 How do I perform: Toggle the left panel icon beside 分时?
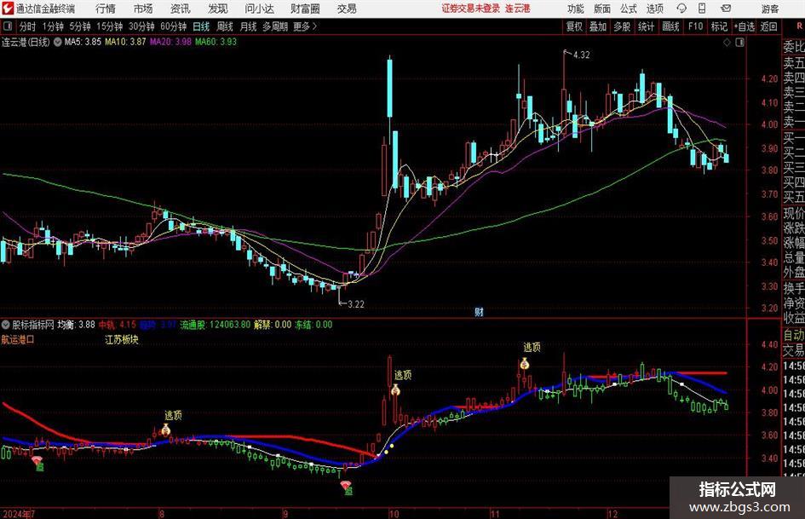coord(7,26)
